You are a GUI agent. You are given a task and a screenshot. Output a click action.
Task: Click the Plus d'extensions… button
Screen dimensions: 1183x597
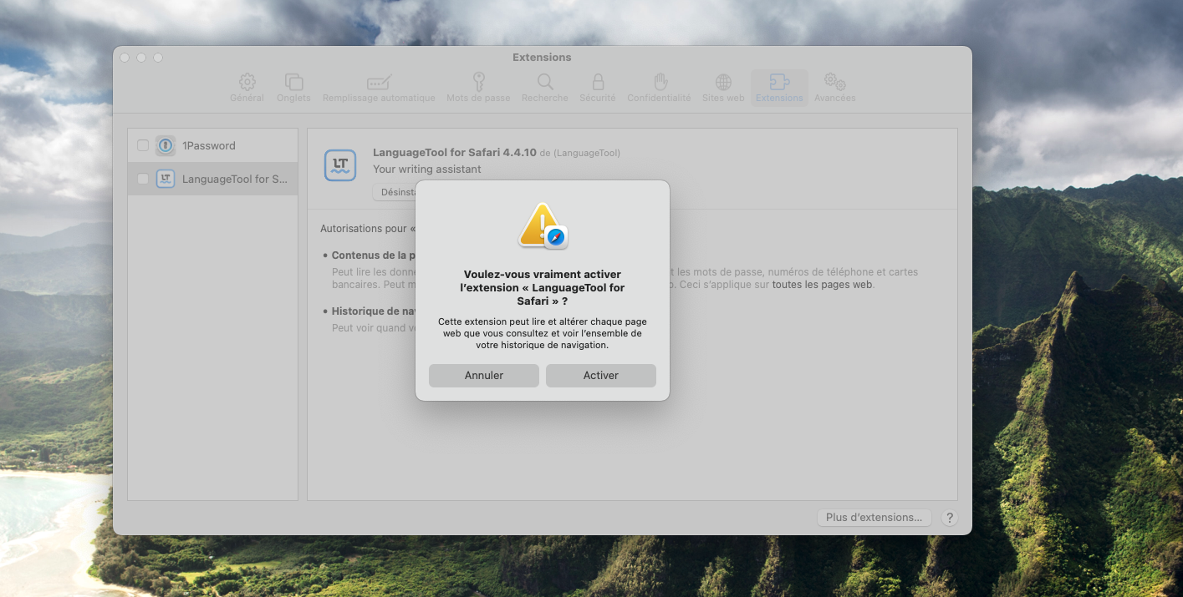[x=874, y=518]
